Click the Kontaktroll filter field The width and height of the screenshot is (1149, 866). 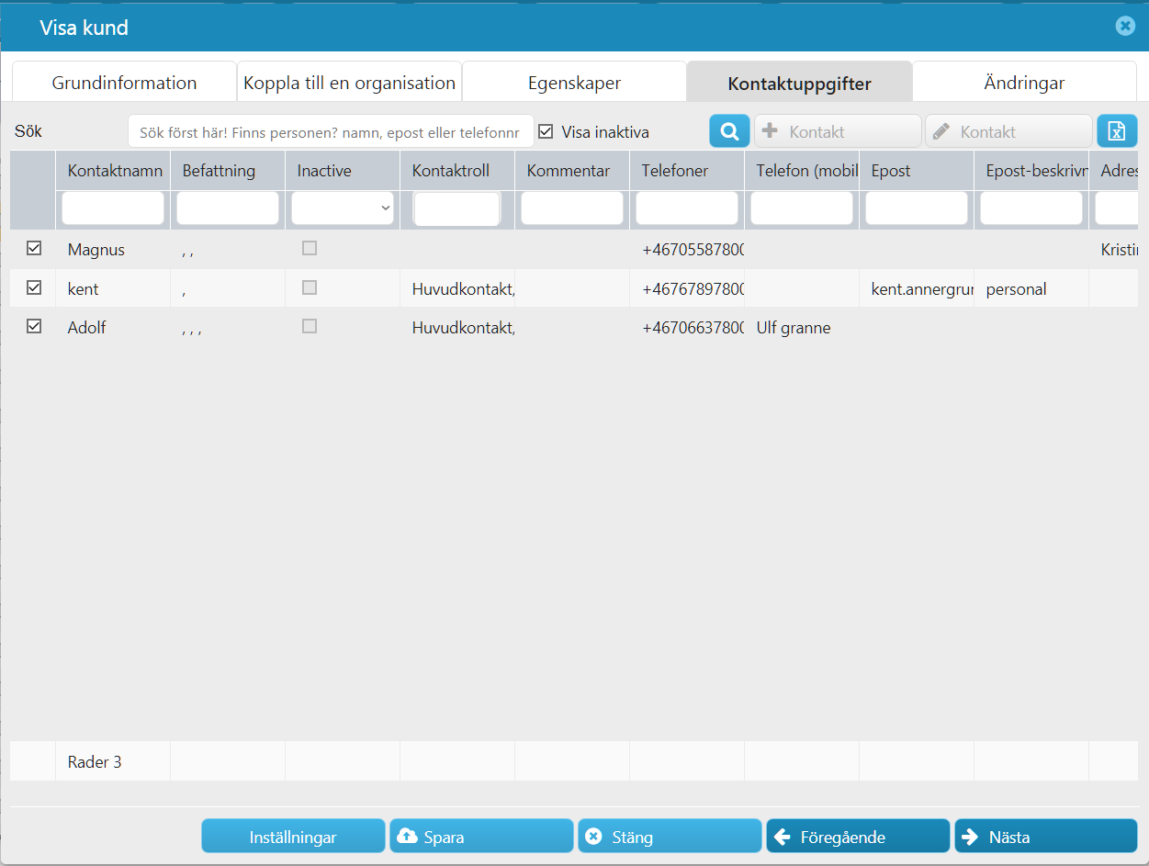tap(457, 208)
